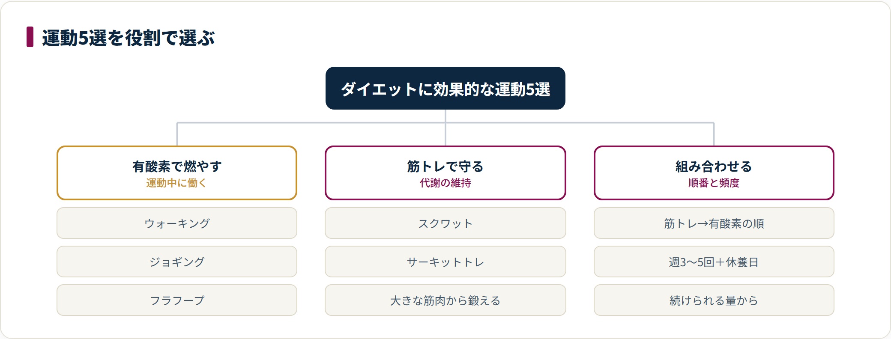This screenshot has width=891, height=339.
Task: Click the subtitle 代謝の維持
Action: [x=445, y=183]
